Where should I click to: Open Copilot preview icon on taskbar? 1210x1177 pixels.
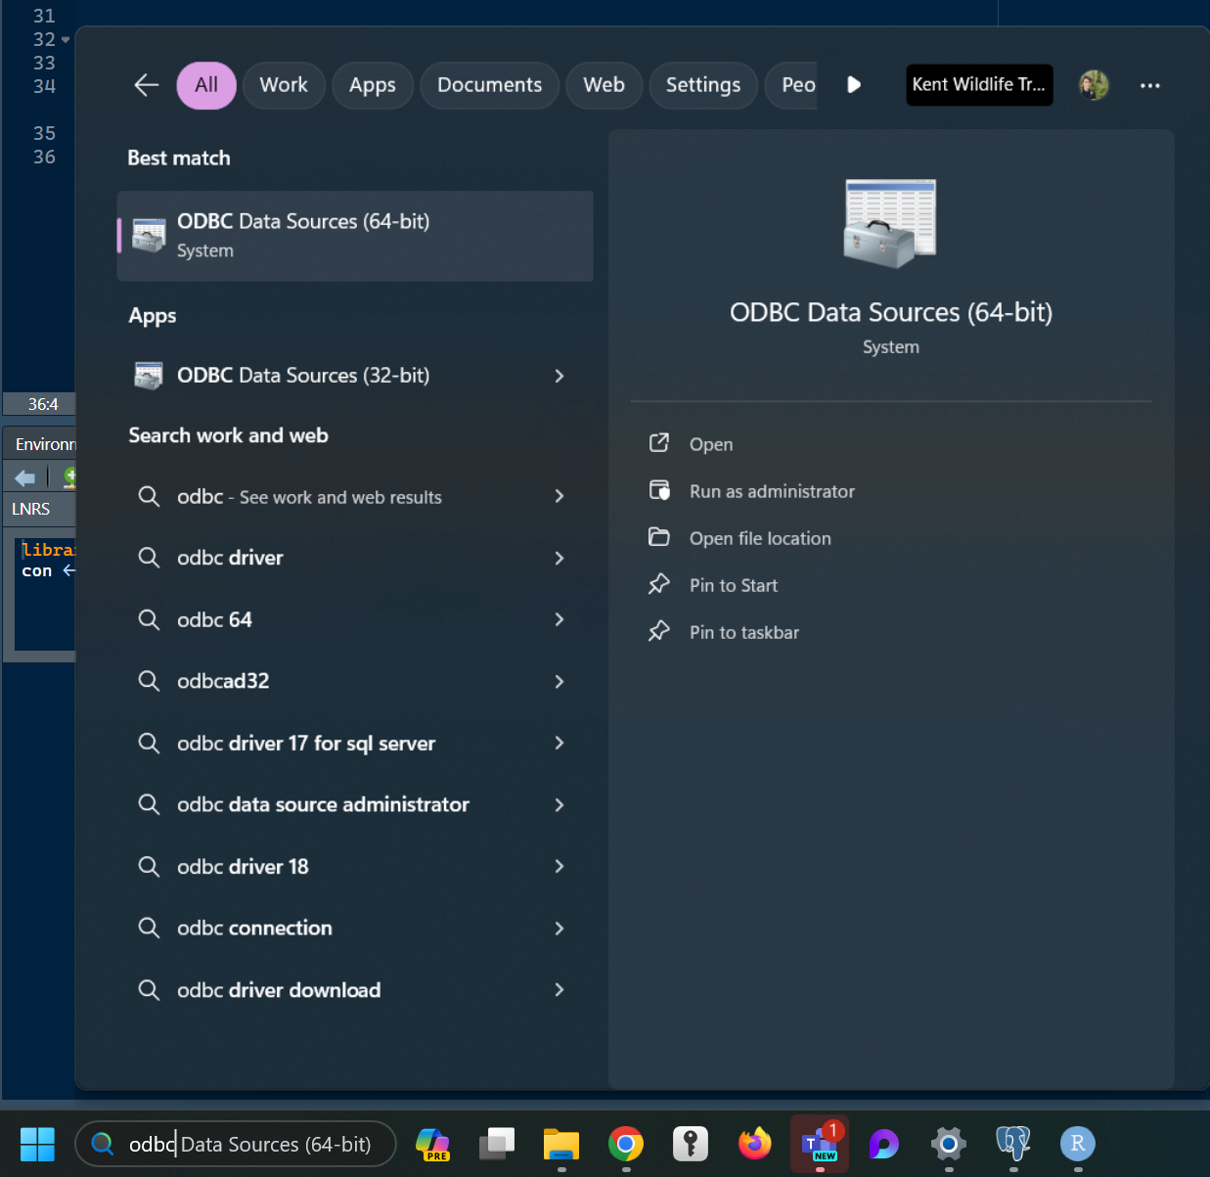432,1143
